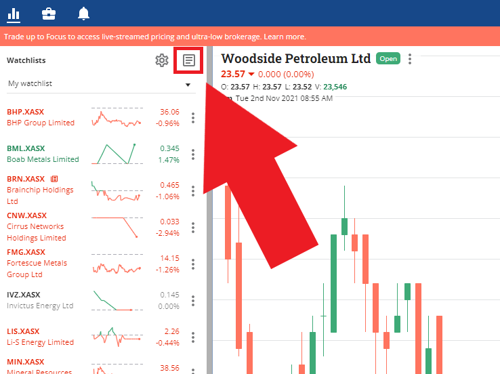Click the Watchlists panel heading
Image resolution: width=500 pixels, height=374 pixels.
[x=26, y=60]
